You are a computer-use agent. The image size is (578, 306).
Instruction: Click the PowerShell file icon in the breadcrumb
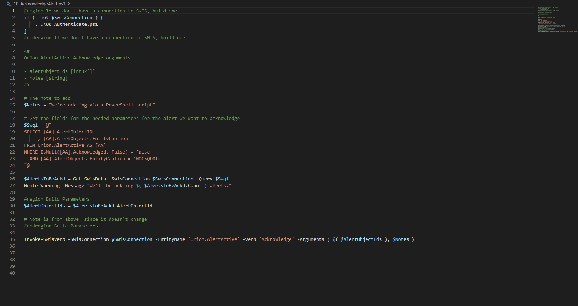9,4
